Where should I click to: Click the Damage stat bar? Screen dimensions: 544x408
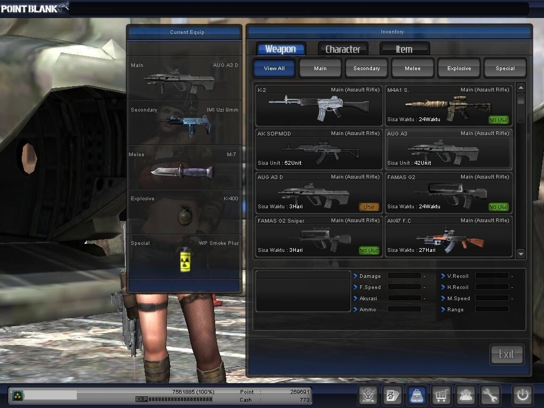(x=404, y=276)
